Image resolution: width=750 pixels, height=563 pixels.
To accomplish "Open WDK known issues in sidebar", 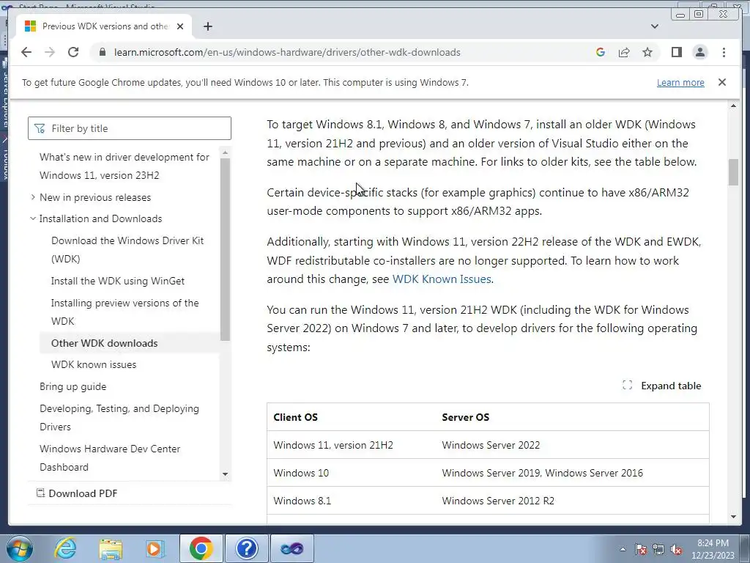I will [x=94, y=364].
